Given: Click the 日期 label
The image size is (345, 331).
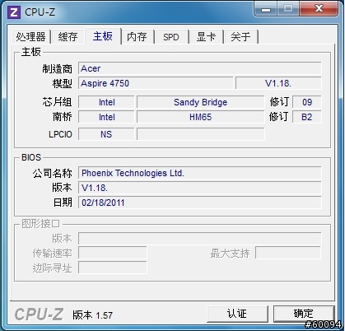Looking at the screenshot, I should [63, 203].
